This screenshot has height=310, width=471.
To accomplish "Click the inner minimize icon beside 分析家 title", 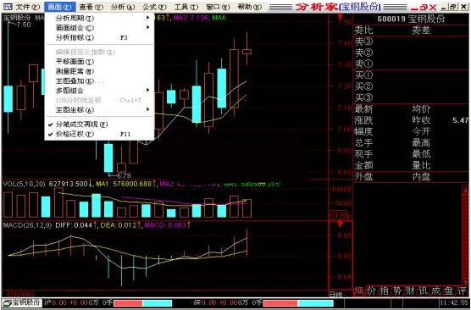I will (x=414, y=8).
